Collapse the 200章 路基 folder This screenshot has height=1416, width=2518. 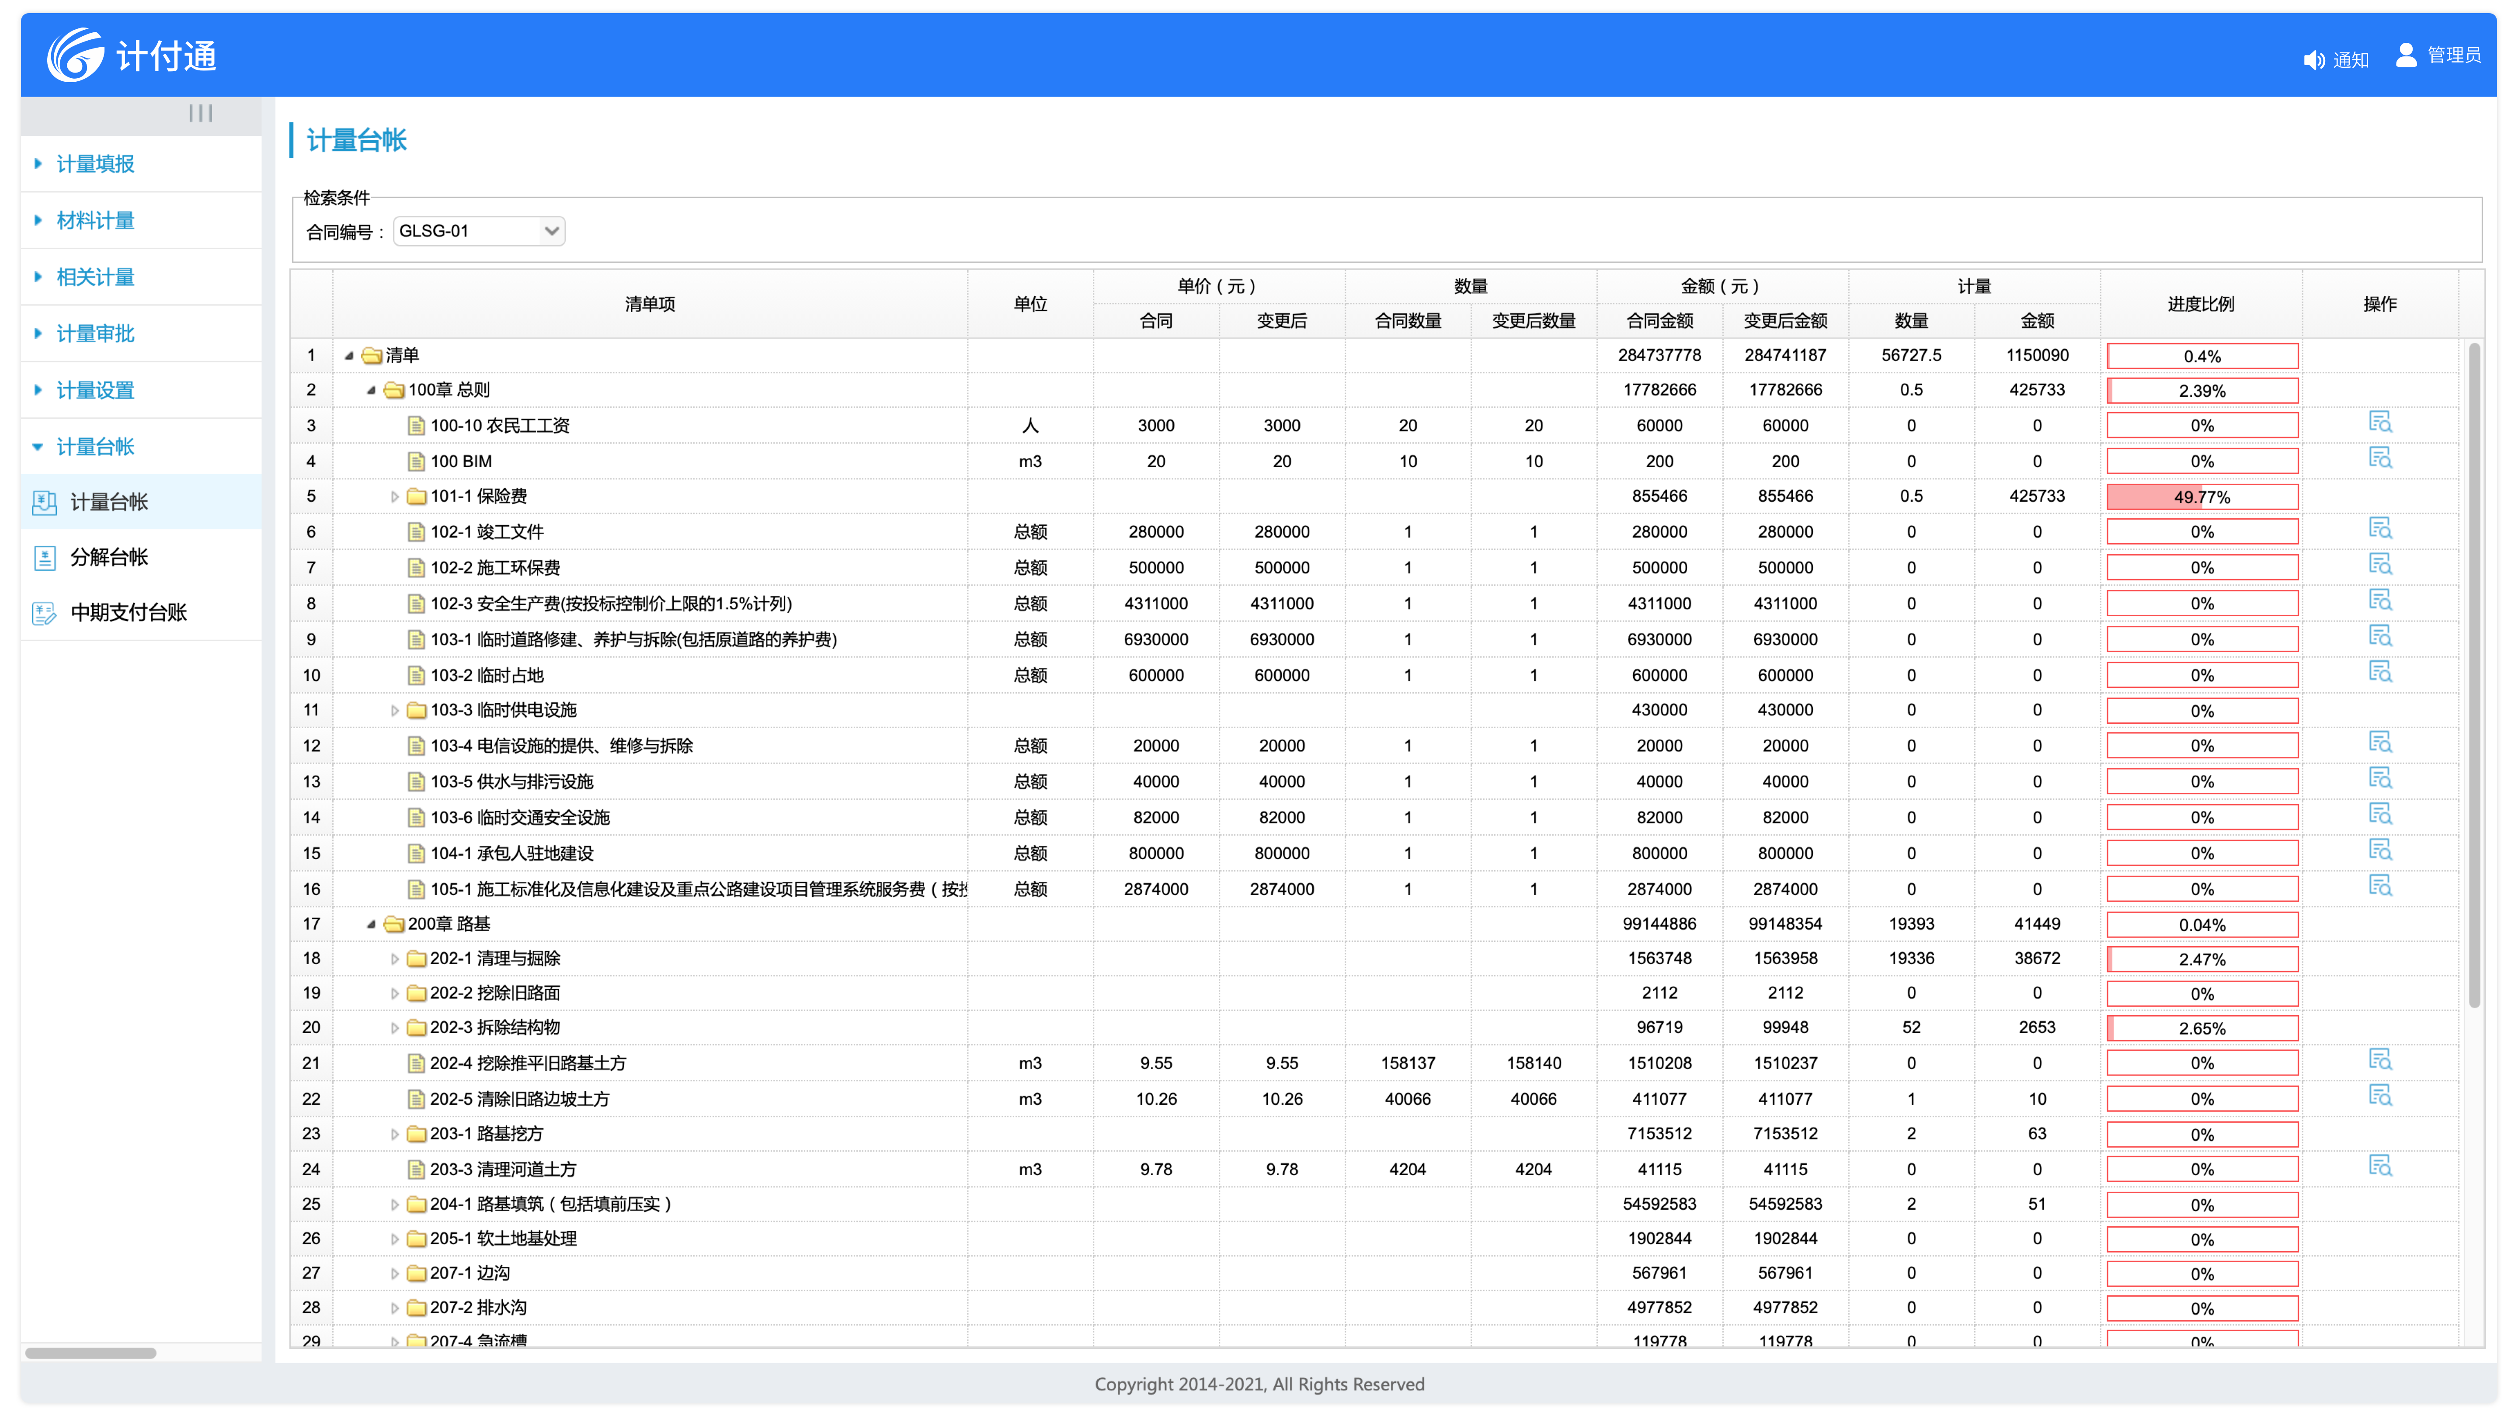(372, 924)
